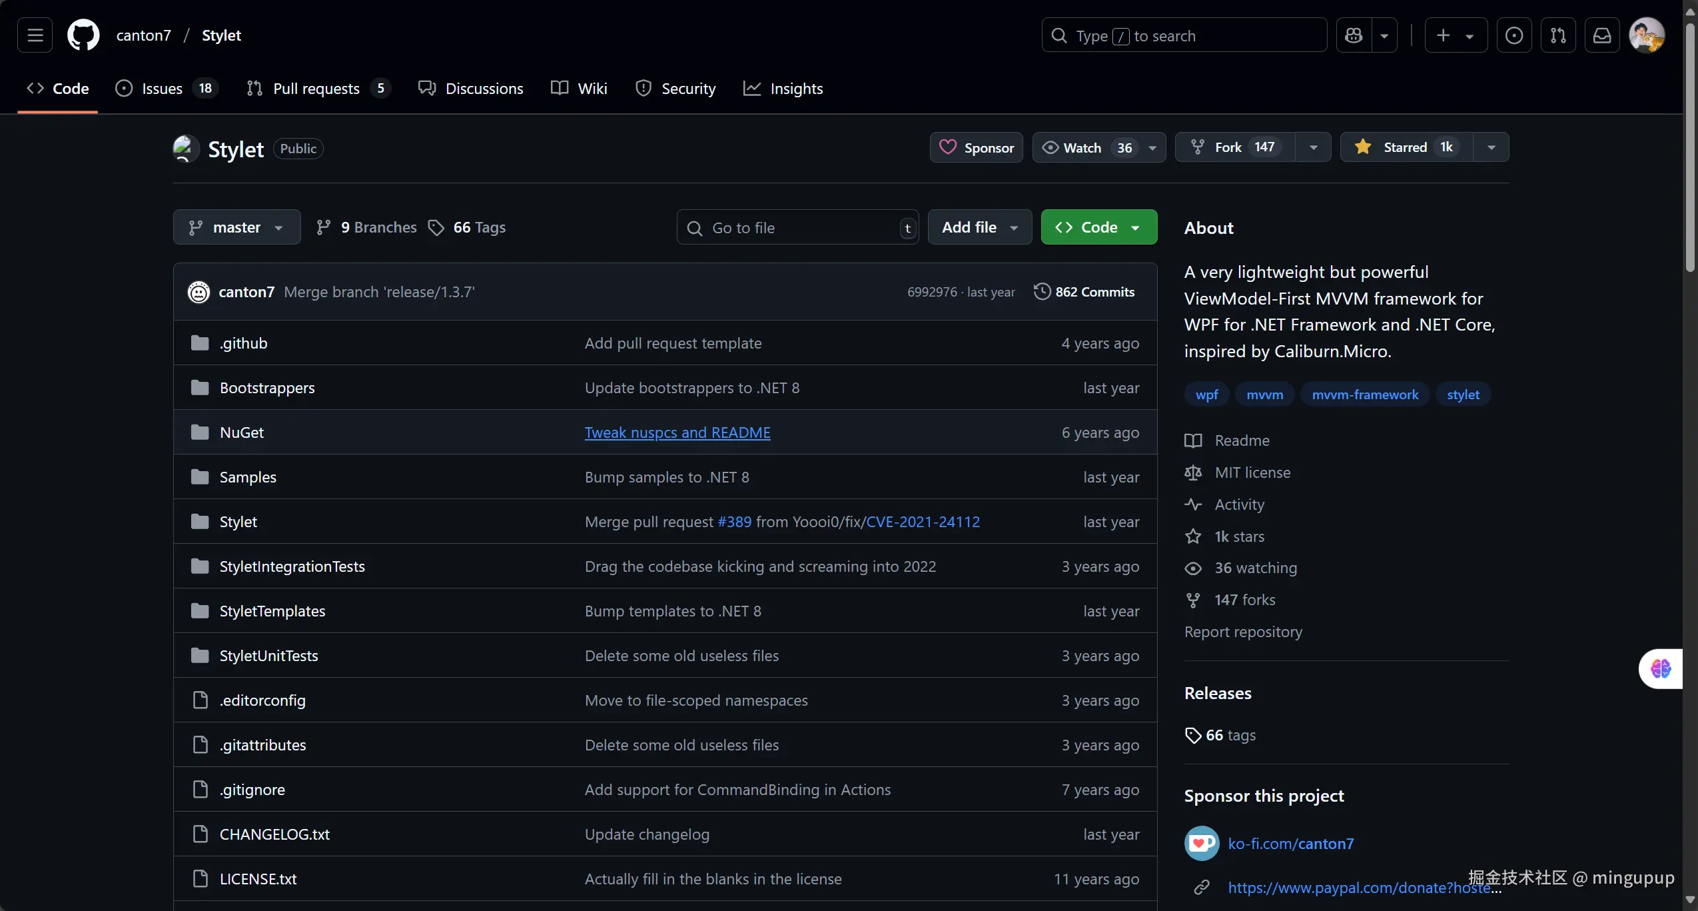Click the Sponsor button
Image resolution: width=1698 pixels, height=911 pixels.
coord(977,147)
